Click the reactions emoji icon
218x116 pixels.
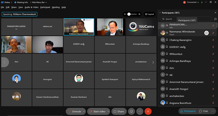132,111
